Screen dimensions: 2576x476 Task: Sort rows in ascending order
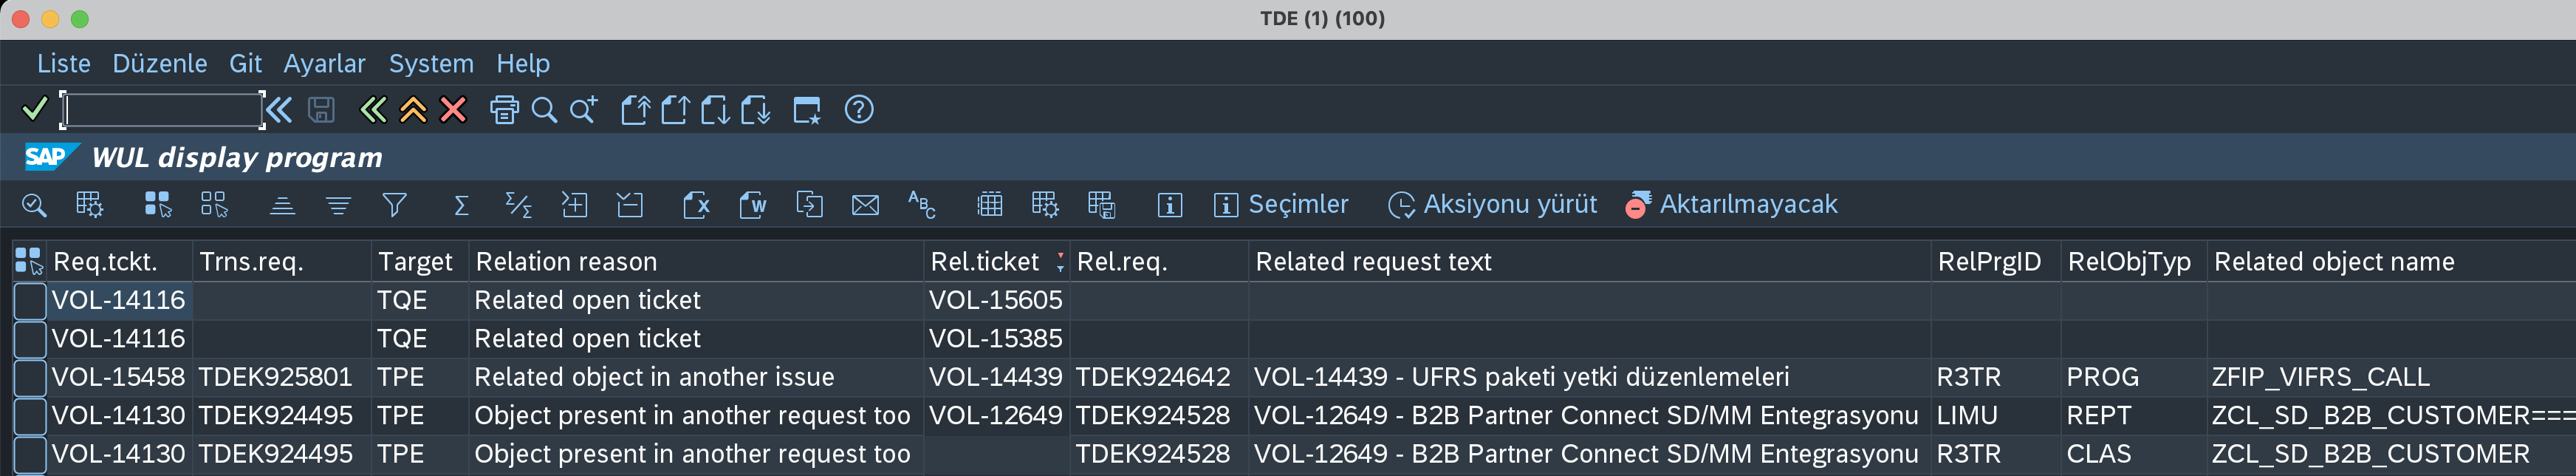(283, 205)
